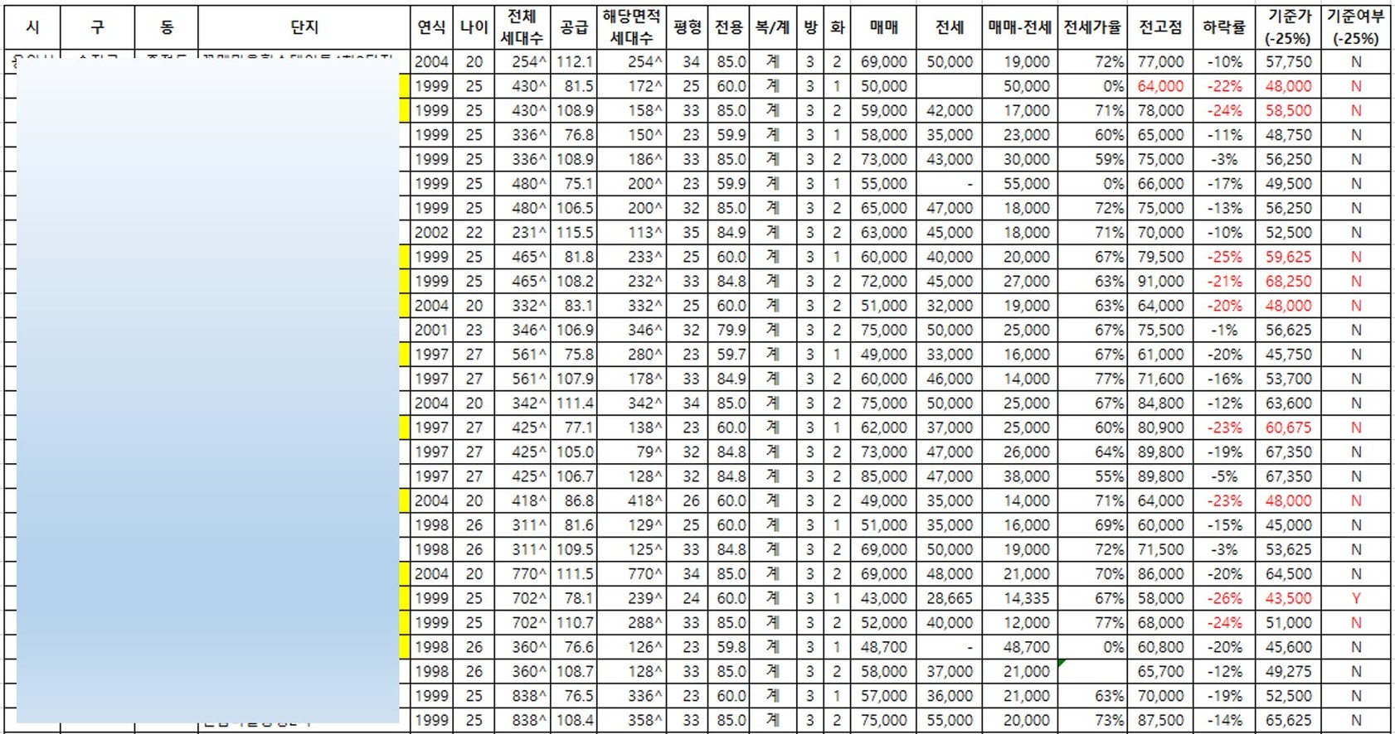
Task: Select the 동 column header cell
Action: click(x=167, y=27)
